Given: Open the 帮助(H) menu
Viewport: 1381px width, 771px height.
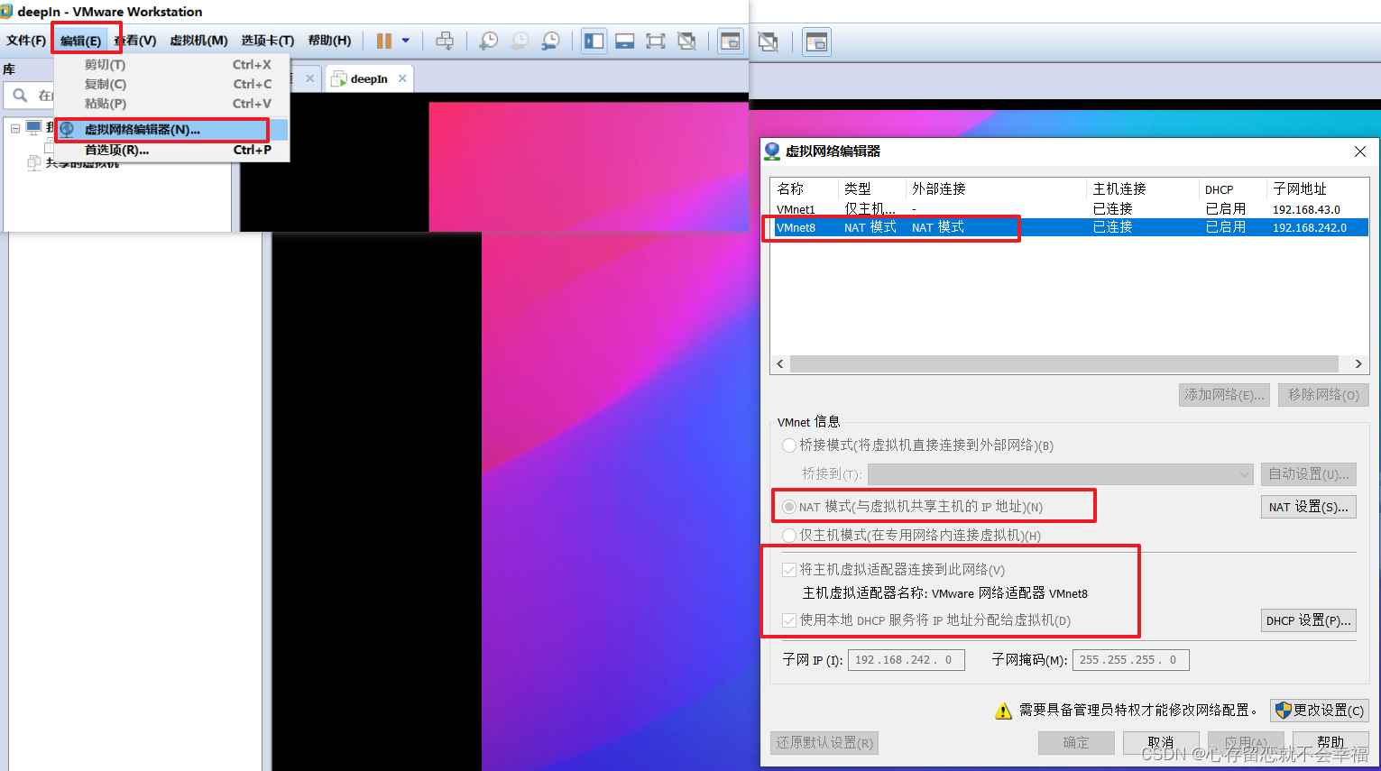Looking at the screenshot, I should 329,41.
